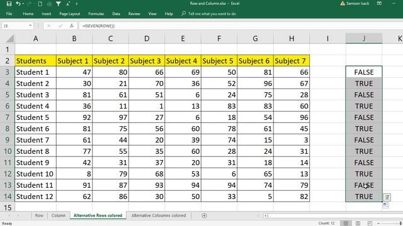Open the undo history dropdown arrow
403x226 pixels.
coord(23,4)
